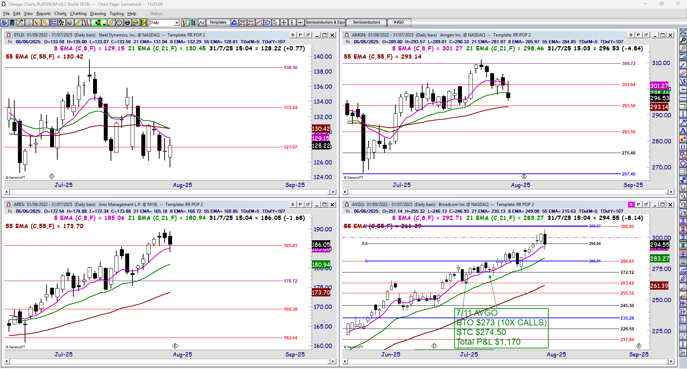Toggle the S button on the AMGN chart
This screenshot has width=687, height=369.
631,35
